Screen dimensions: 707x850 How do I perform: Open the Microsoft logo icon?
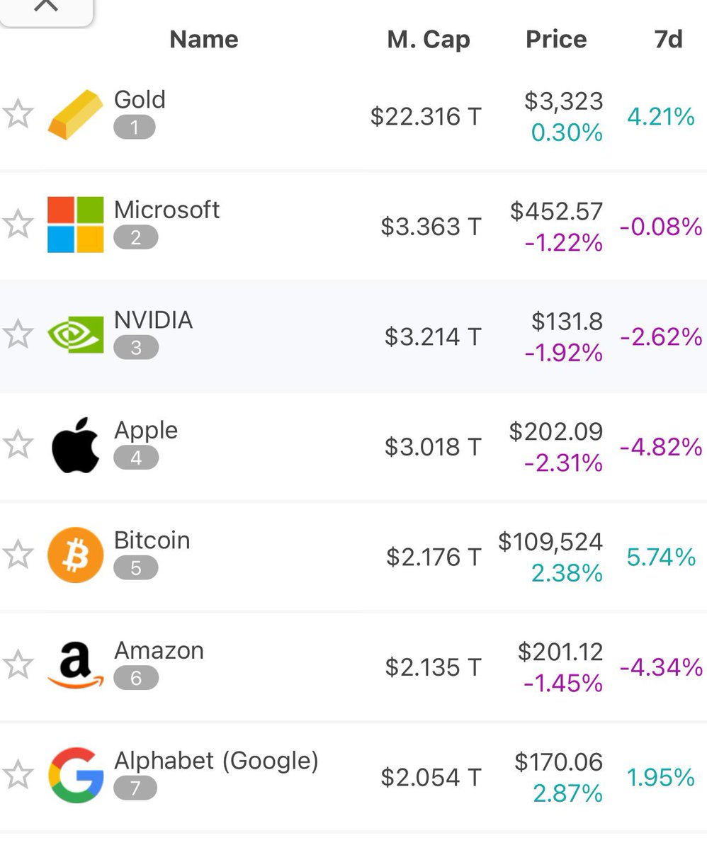(75, 225)
